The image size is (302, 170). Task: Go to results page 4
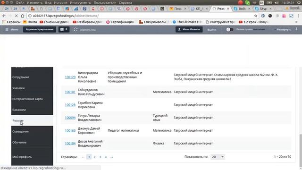click(x=106, y=157)
